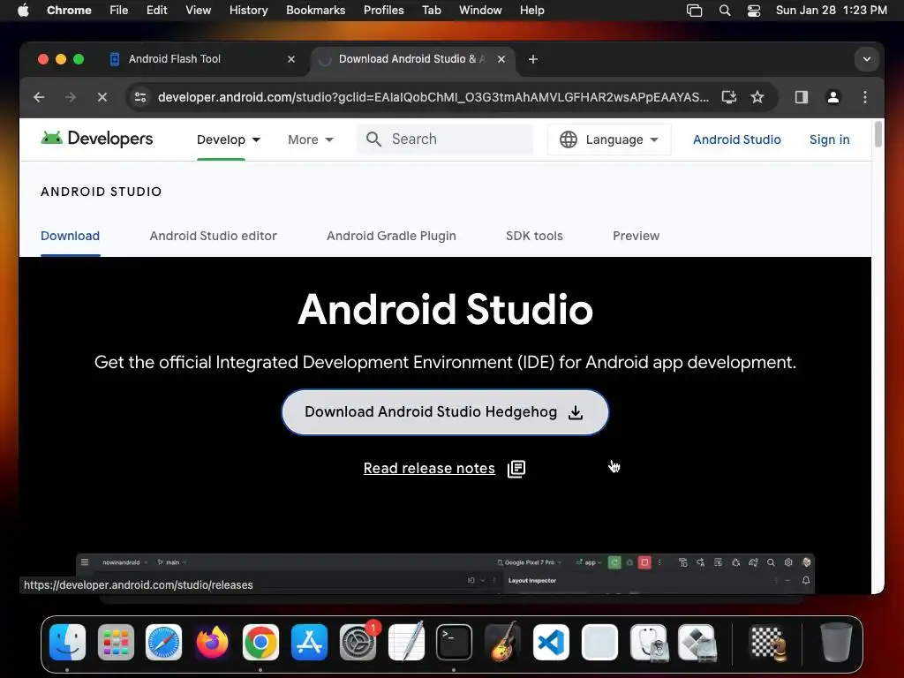Click the page vertical scrollbar
The width and height of the screenshot is (904, 678).
click(x=878, y=135)
